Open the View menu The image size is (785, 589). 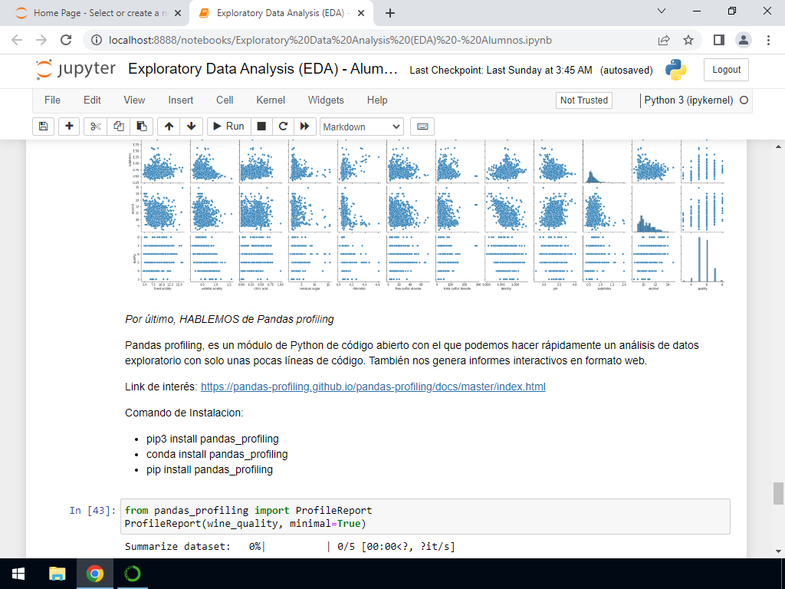134,100
